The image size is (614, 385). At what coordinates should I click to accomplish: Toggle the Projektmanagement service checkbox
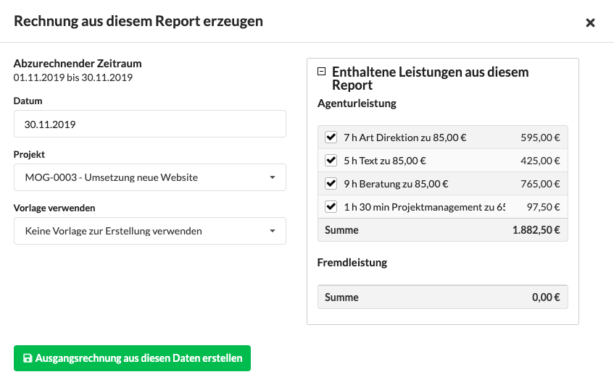click(331, 206)
